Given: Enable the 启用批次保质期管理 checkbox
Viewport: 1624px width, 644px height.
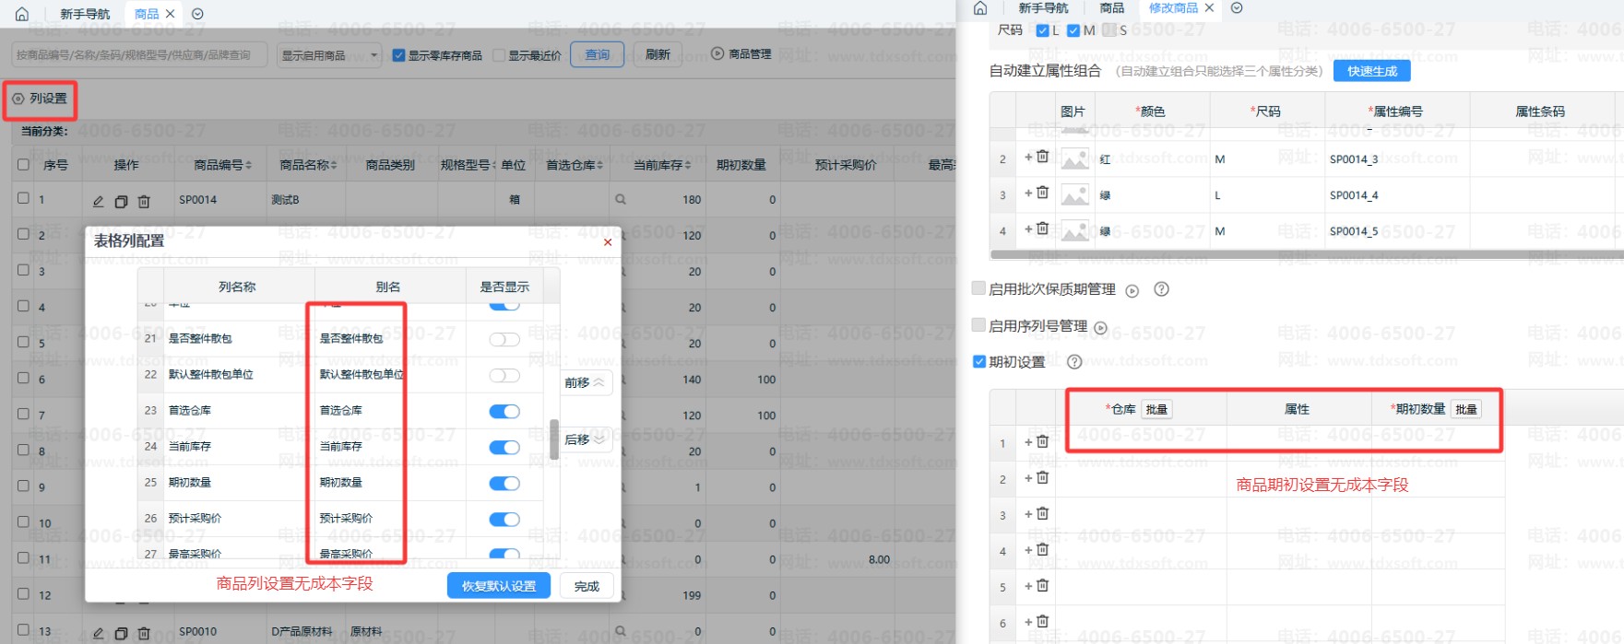Looking at the screenshot, I should (x=979, y=288).
